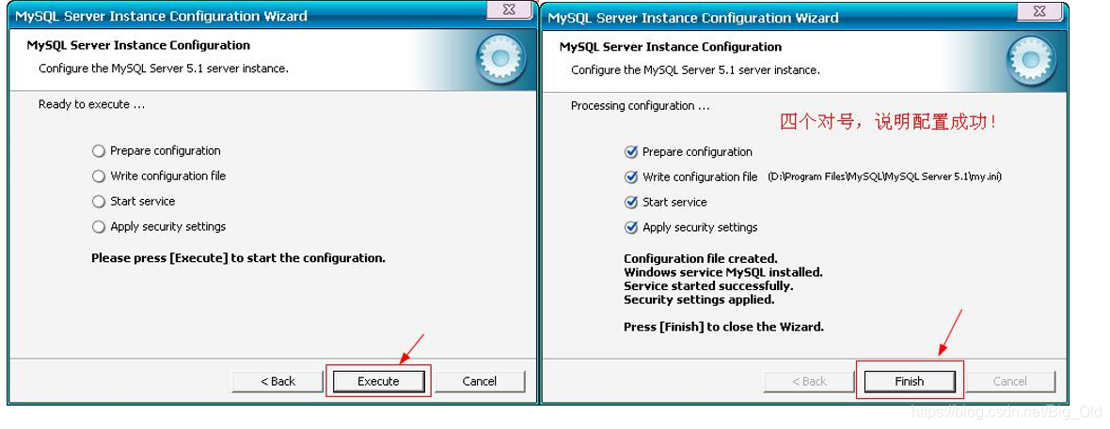Click the checked Start service checkmark
This screenshot has height=429, width=1110.
click(x=631, y=202)
